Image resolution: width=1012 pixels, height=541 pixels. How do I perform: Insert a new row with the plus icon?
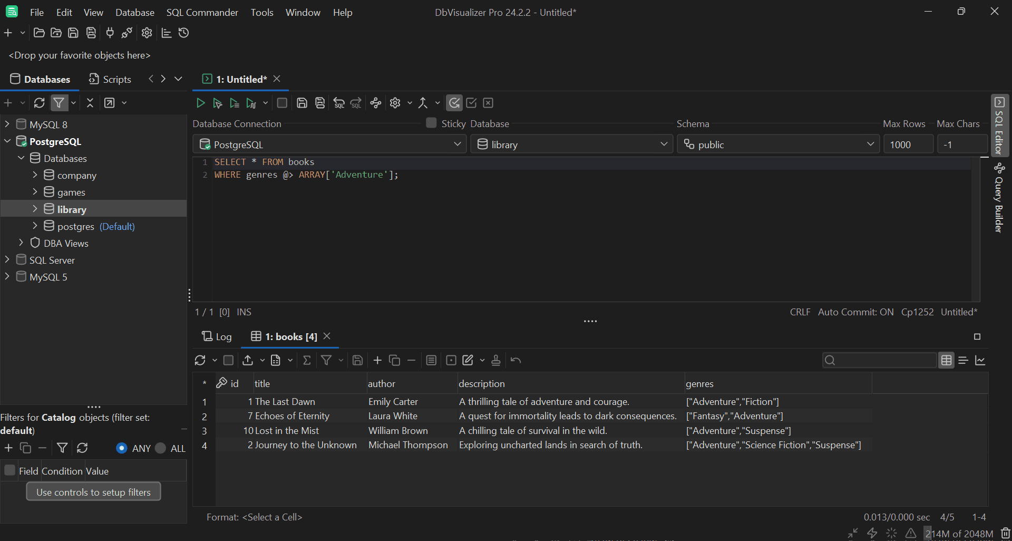click(x=377, y=360)
